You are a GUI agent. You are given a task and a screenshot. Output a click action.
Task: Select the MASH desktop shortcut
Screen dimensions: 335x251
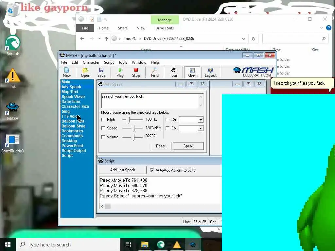(x=13, y=111)
